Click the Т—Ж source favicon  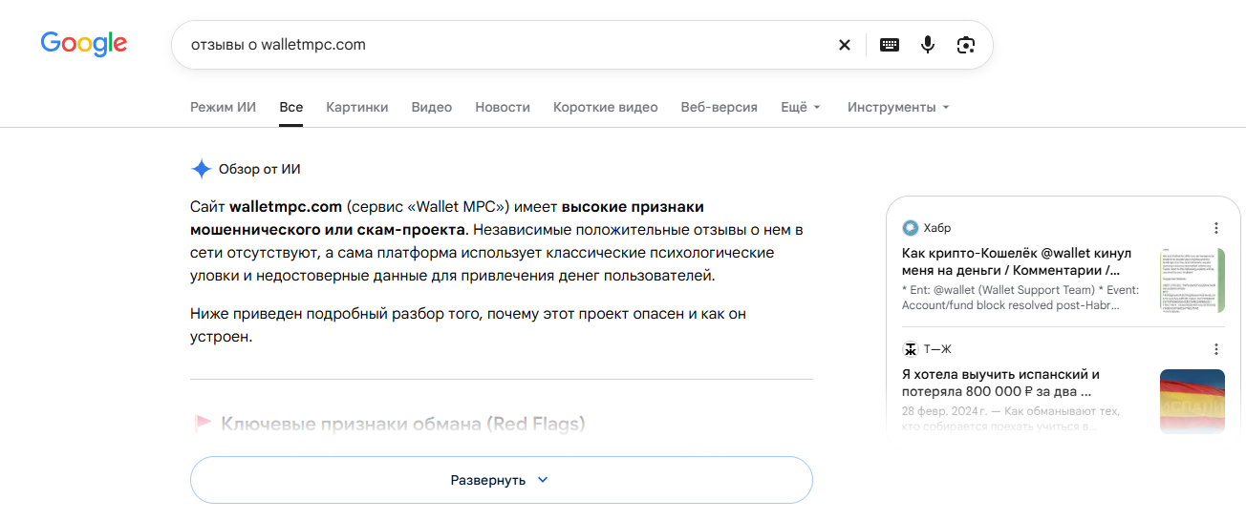pos(910,349)
